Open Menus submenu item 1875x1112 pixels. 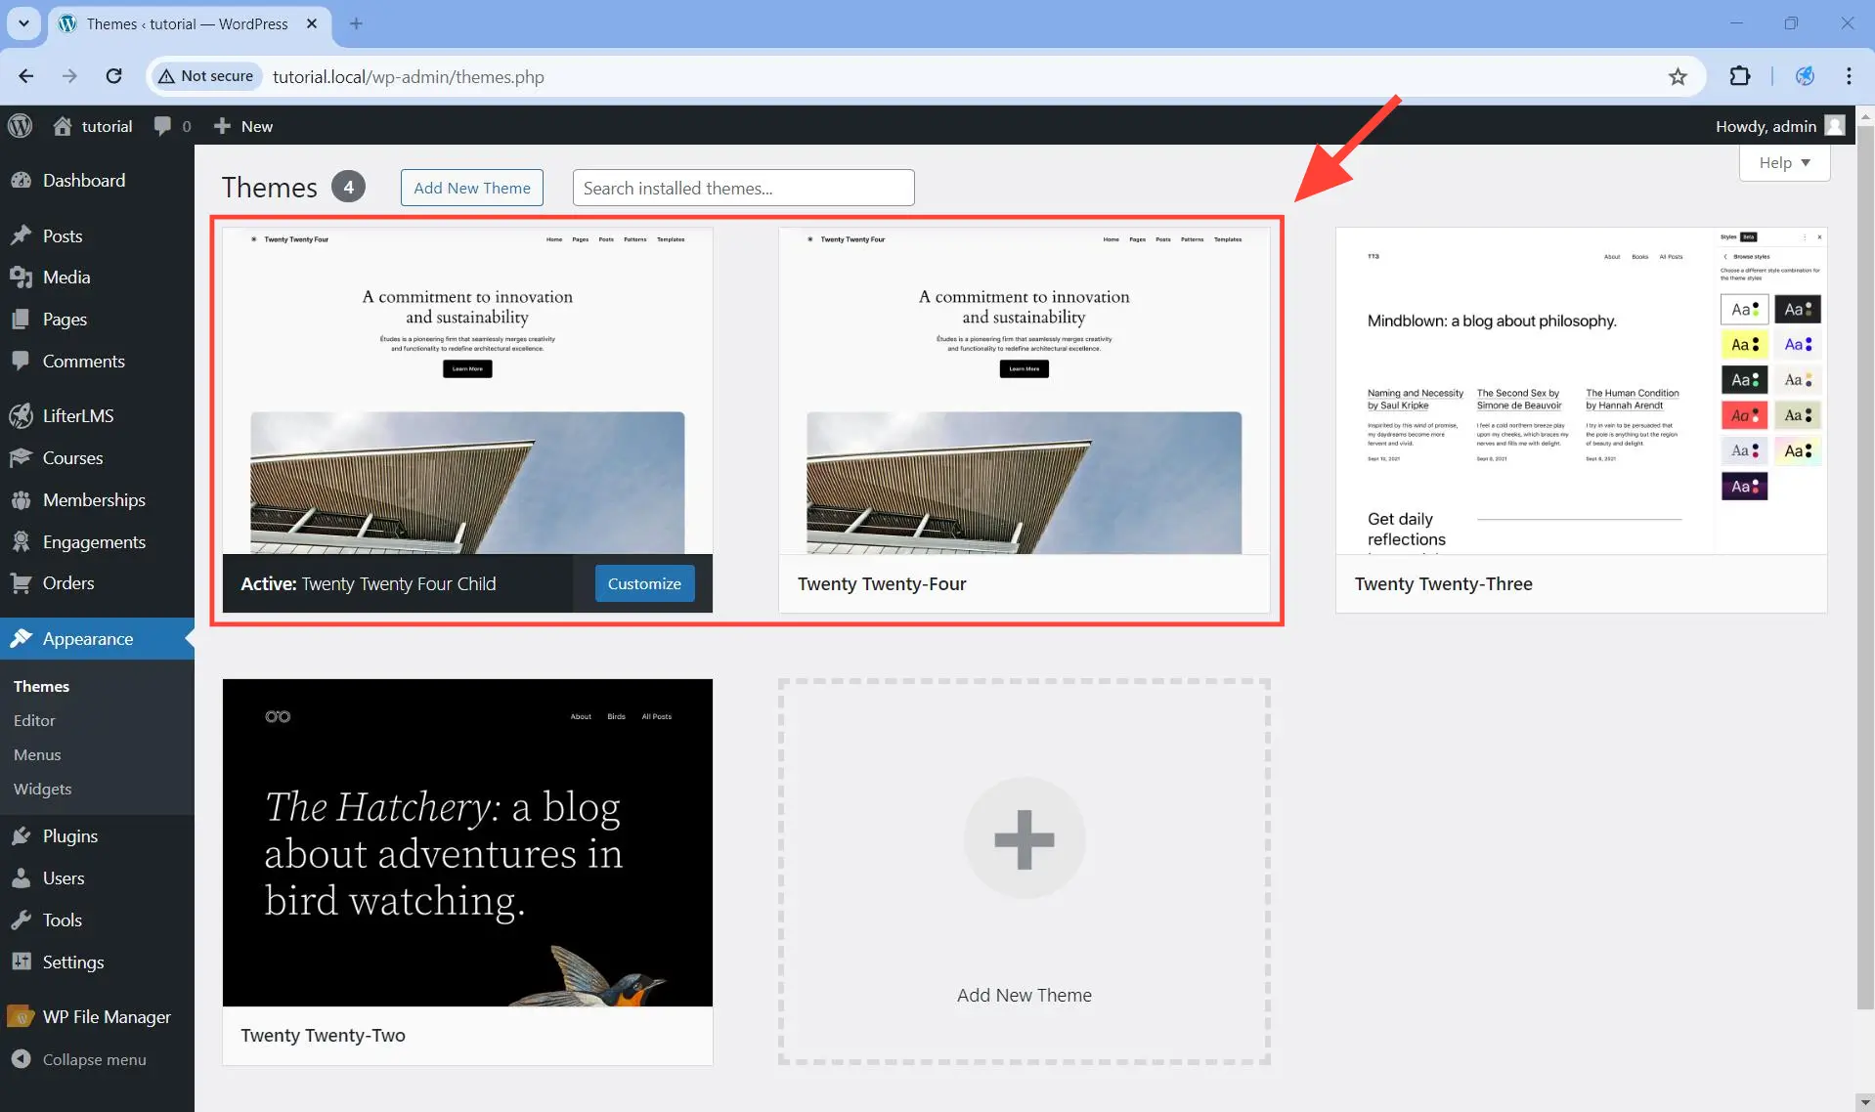pyautogui.click(x=37, y=755)
